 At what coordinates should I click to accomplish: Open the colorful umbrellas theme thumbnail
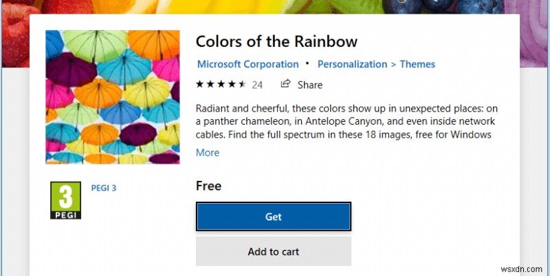112,97
